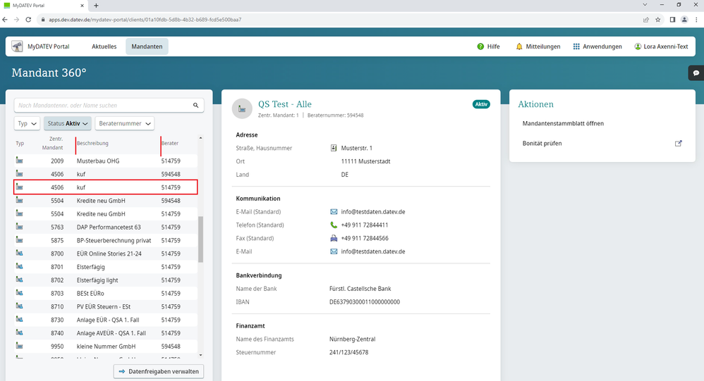
Task: Go back in the browser
Action: (5, 20)
